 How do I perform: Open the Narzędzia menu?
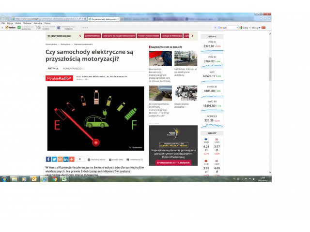click(x=38, y=23)
